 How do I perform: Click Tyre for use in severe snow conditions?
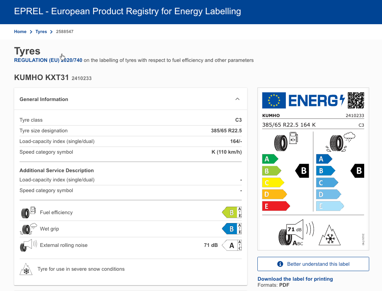[81, 269]
